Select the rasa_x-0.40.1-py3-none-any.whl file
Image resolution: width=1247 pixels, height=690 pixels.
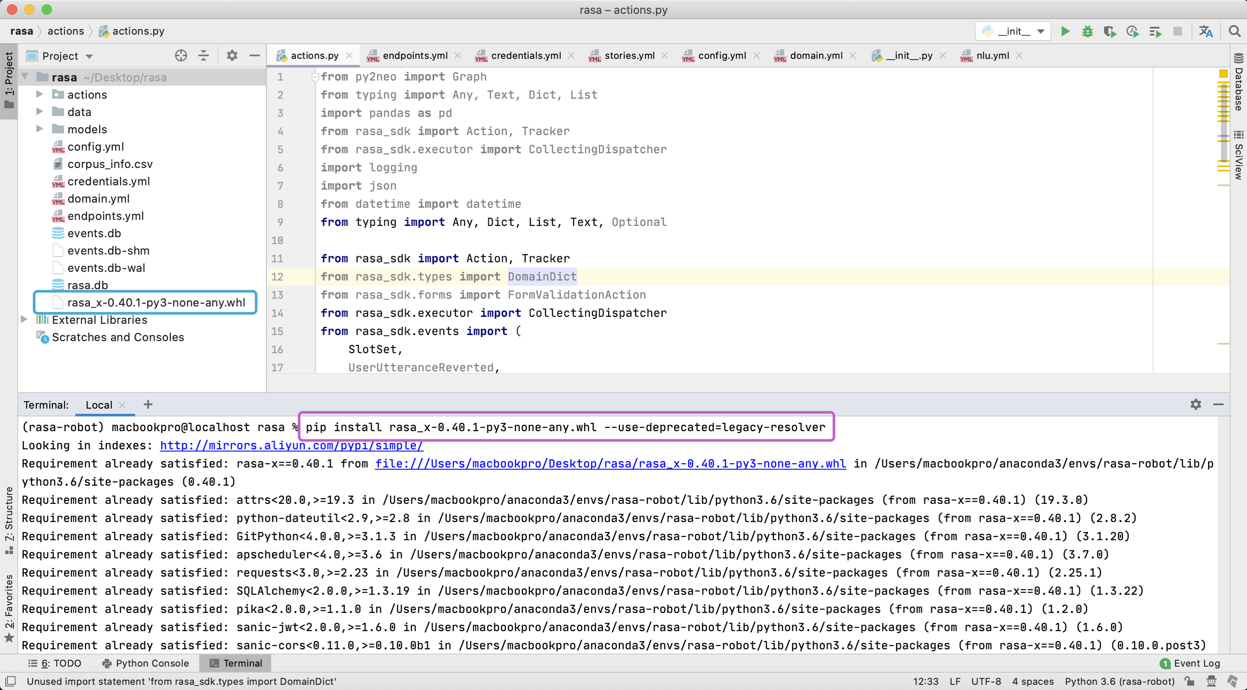[156, 303]
